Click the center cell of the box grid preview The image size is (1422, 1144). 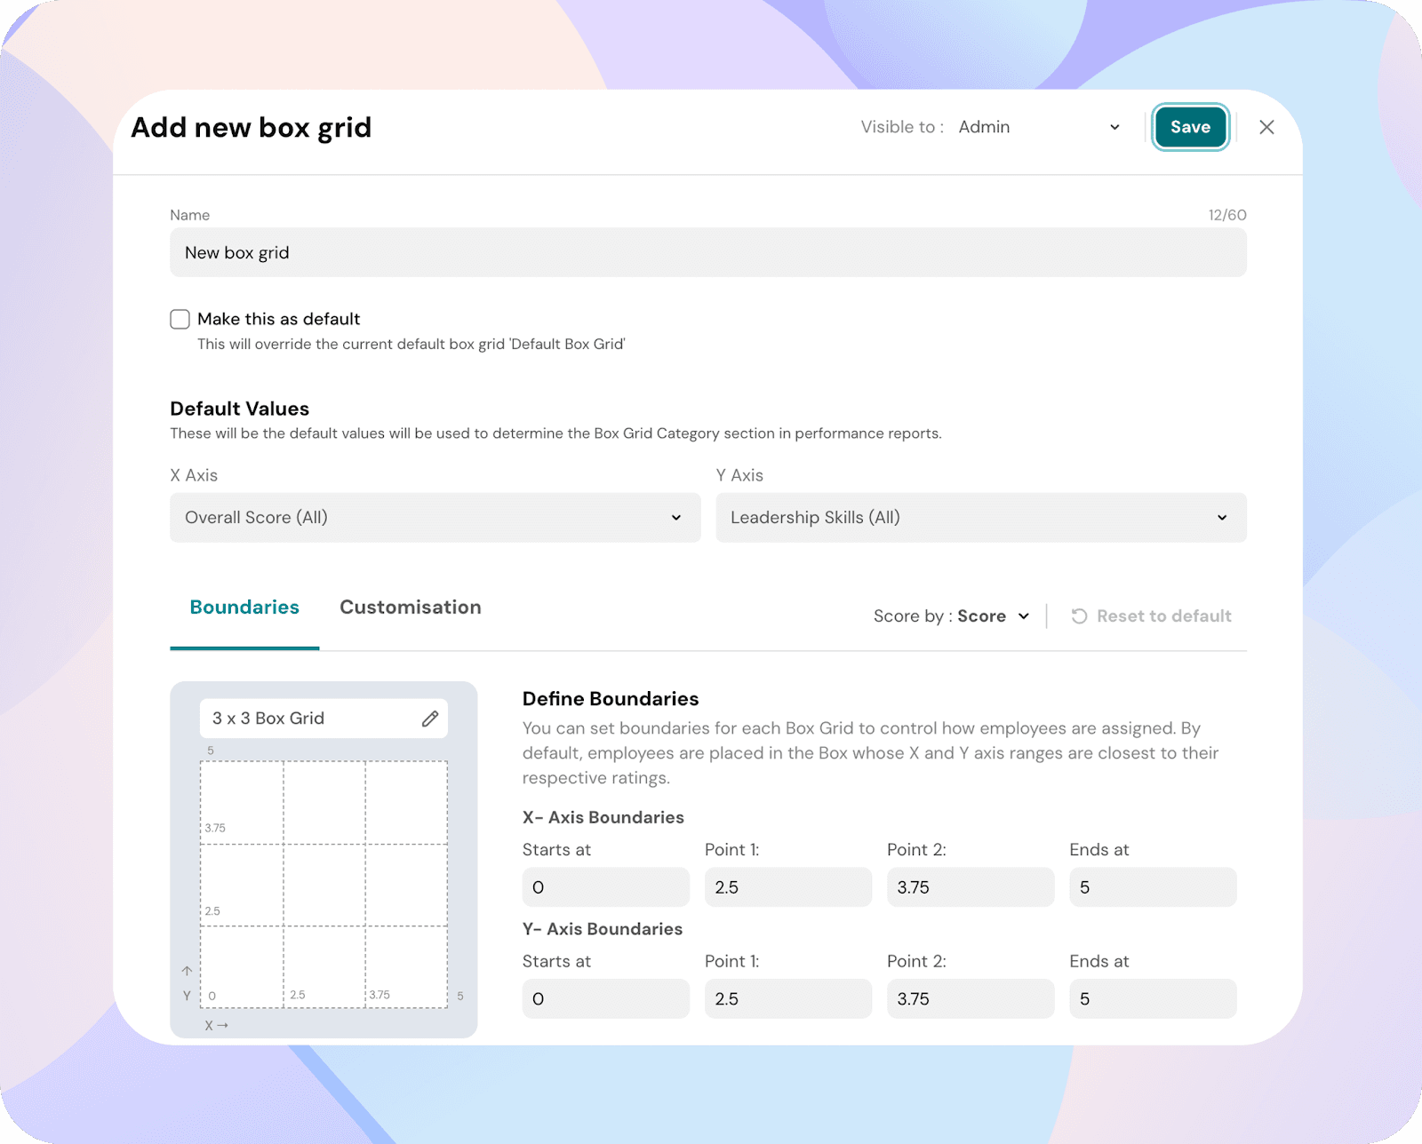tap(324, 885)
